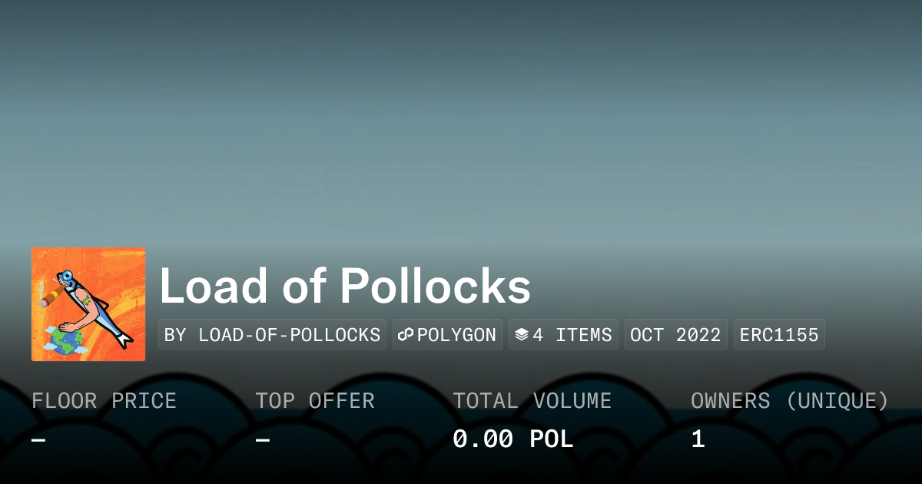Viewport: 922px width, 484px height.
Task: Click the gray-teal banner background image
Action: (x=461, y=115)
